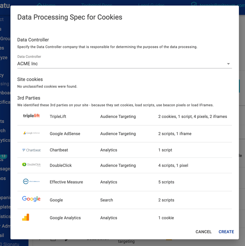Image resolution: width=245 pixels, height=246 pixels.
Task: Click the Effective Measure logo
Action: [31, 182]
